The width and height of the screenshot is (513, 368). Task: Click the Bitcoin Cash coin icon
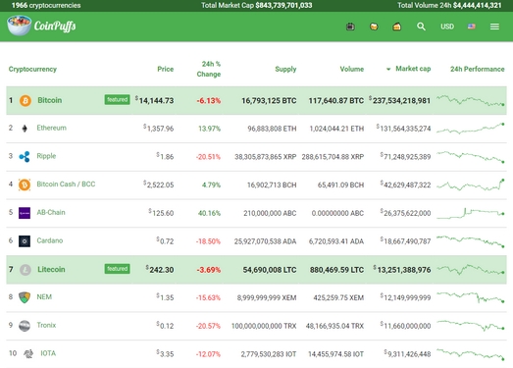(x=25, y=184)
